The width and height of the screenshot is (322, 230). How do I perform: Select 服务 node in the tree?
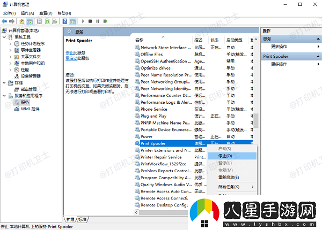click(x=25, y=102)
